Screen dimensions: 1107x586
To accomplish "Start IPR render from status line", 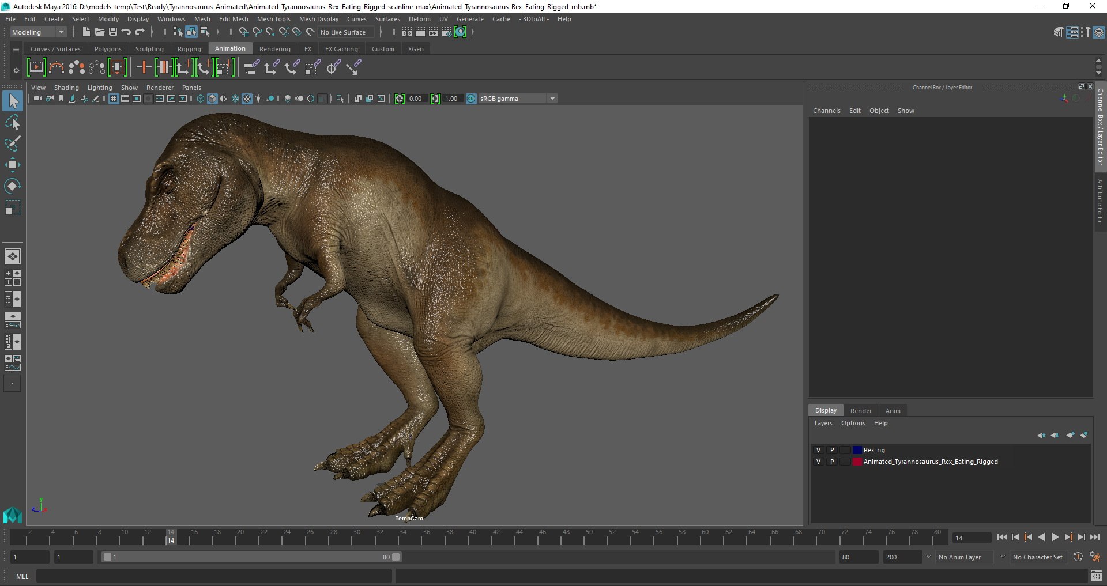I will pyautogui.click(x=434, y=32).
